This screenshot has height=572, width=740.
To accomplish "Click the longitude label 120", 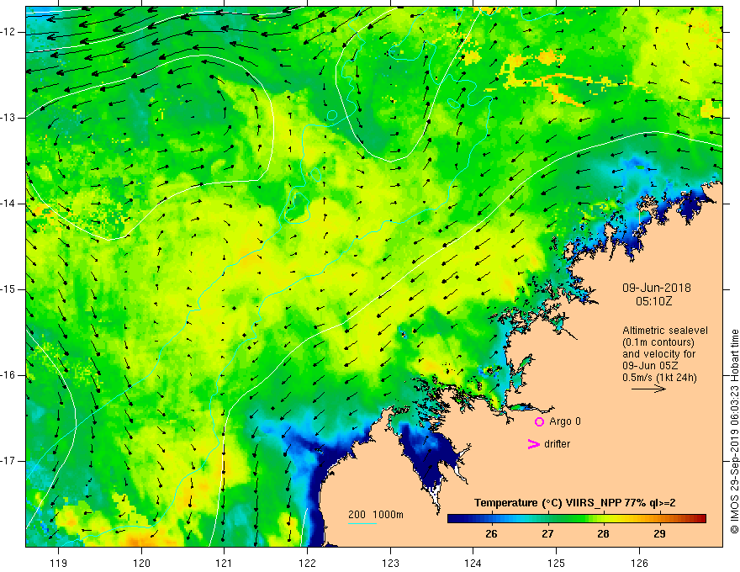I will pyautogui.click(x=141, y=563).
